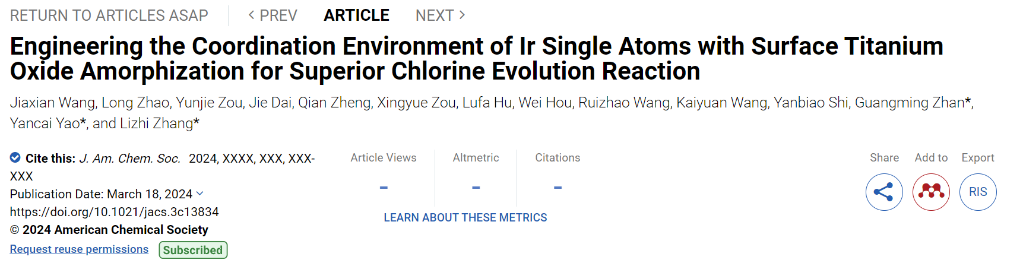Click the Citations count placeholder
This screenshot has width=1023, height=266.
(558, 188)
